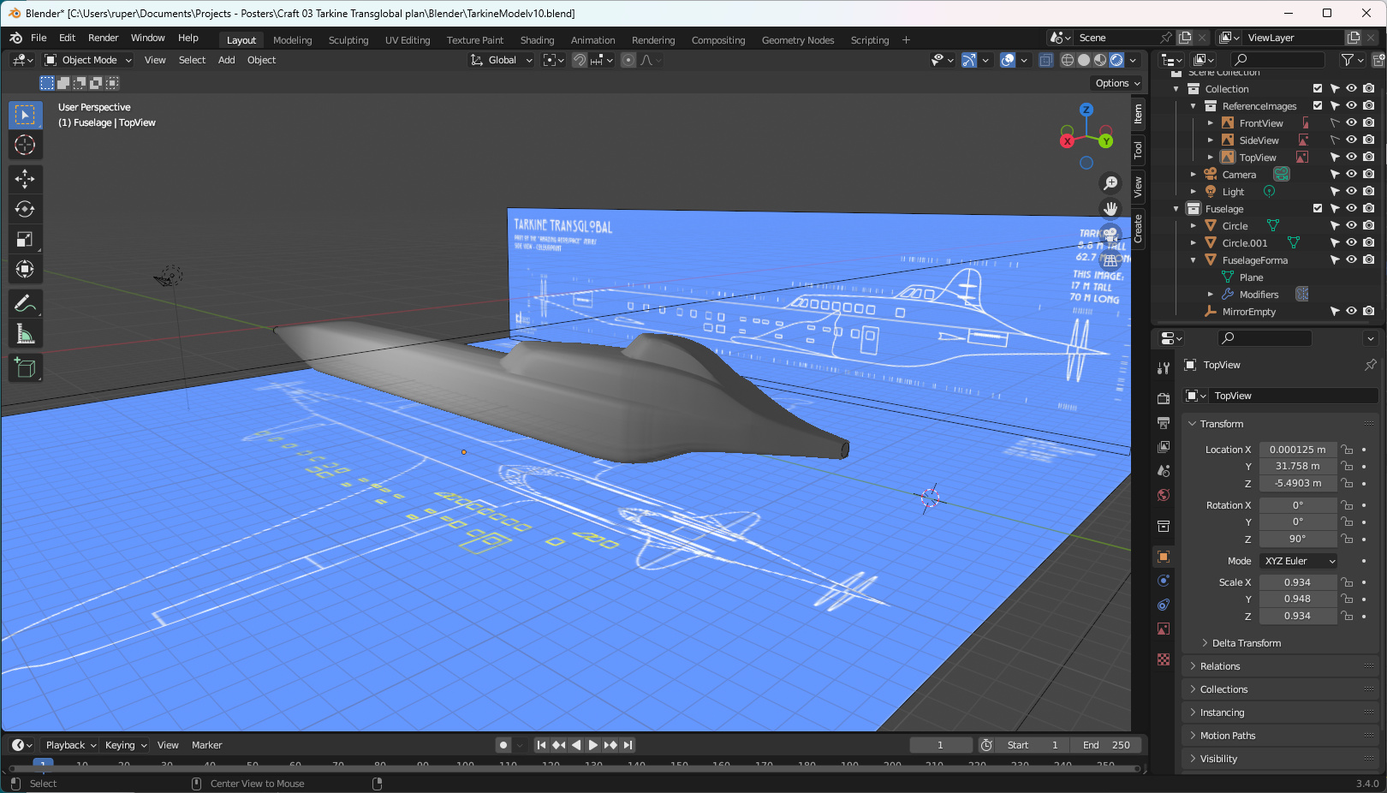
Task: Click the current frame number field
Action: (940, 745)
